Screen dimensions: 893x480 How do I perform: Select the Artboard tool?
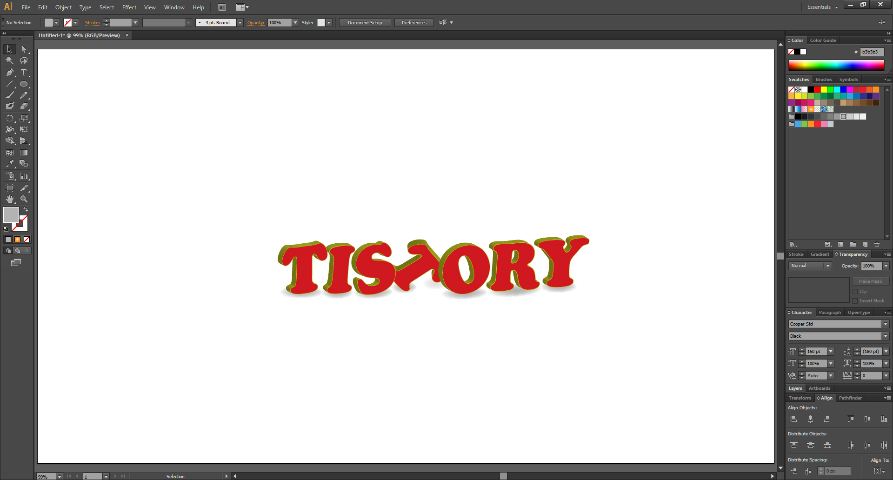point(10,188)
